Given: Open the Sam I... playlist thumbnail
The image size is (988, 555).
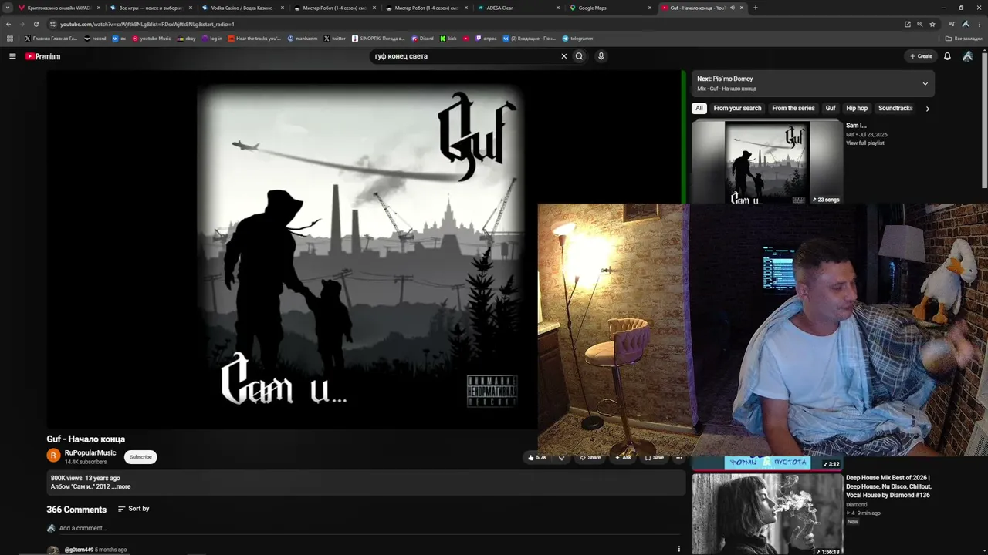Looking at the screenshot, I should pos(766,162).
